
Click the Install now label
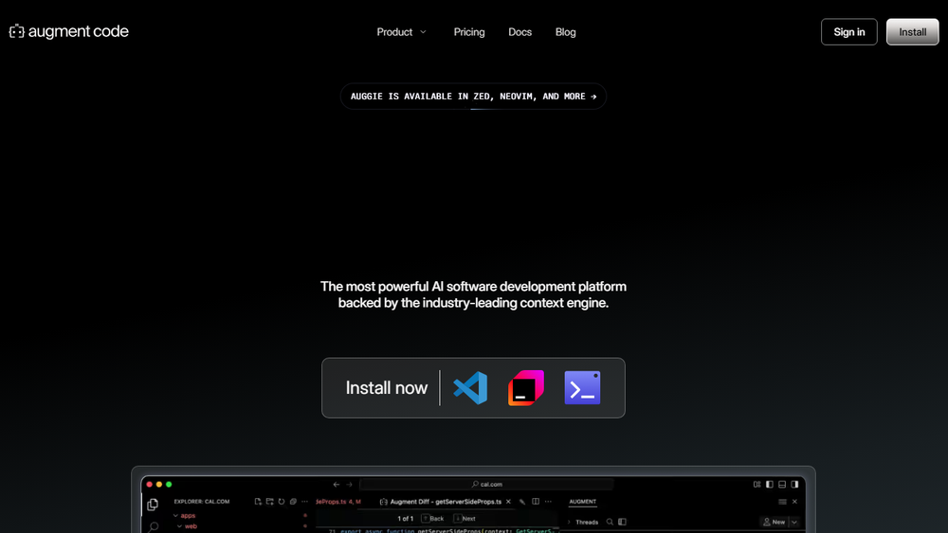pyautogui.click(x=387, y=387)
